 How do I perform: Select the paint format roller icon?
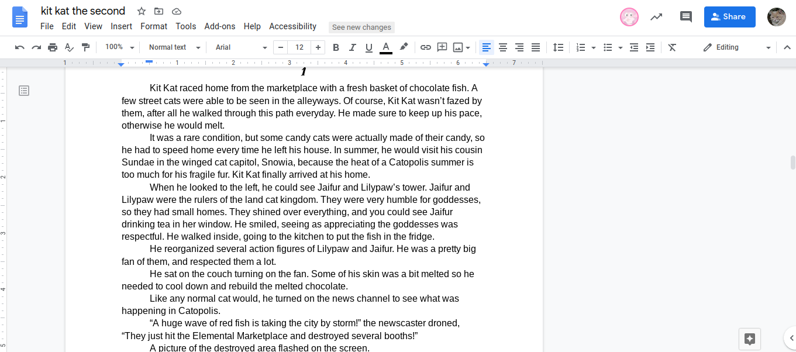pyautogui.click(x=85, y=47)
